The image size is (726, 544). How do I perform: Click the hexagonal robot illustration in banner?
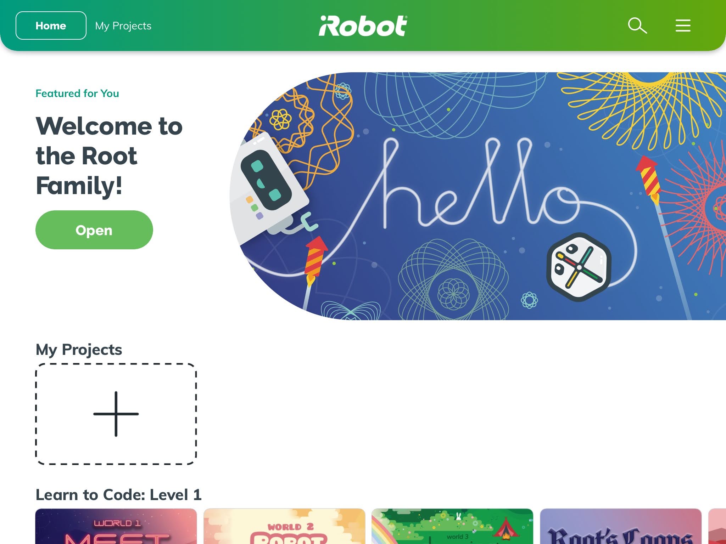pyautogui.click(x=579, y=267)
